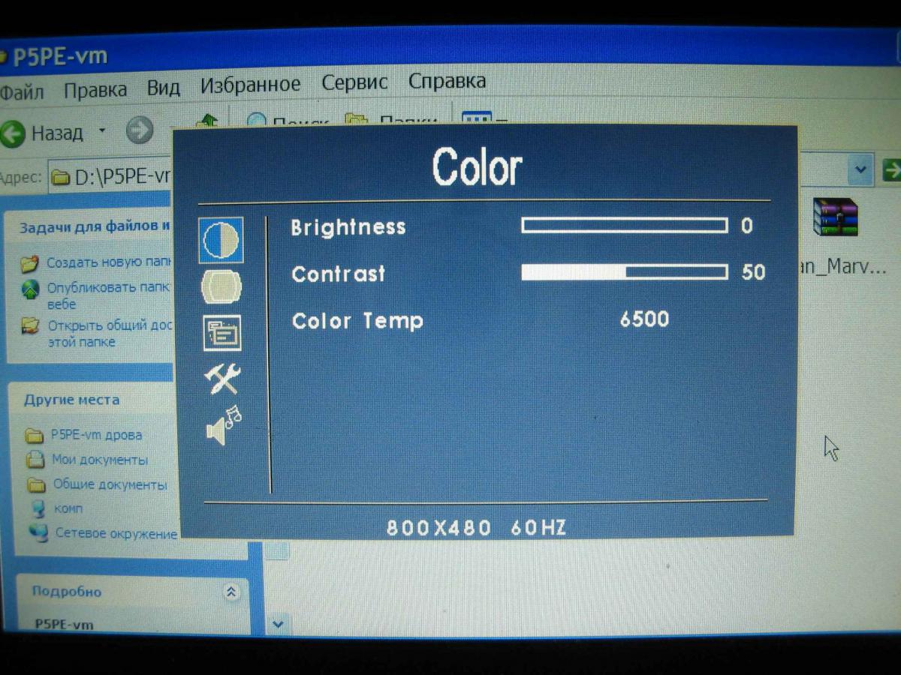The width and height of the screenshot is (901, 675).
Task: Open the Вид menu
Action: pyautogui.click(x=163, y=88)
